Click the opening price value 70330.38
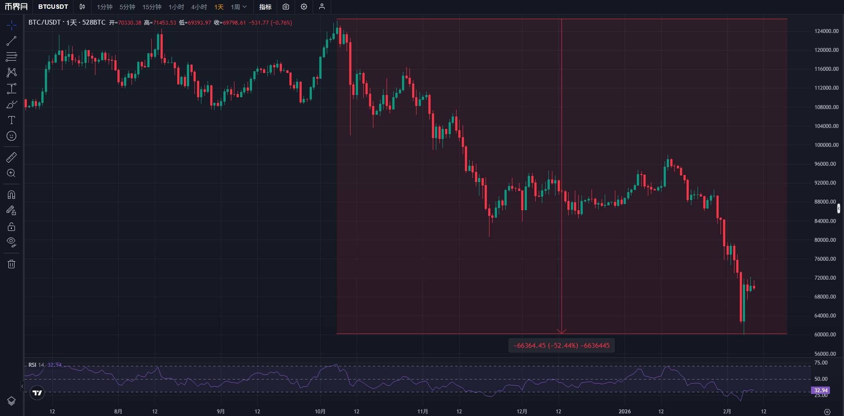The width and height of the screenshot is (844, 416). pyautogui.click(x=130, y=23)
